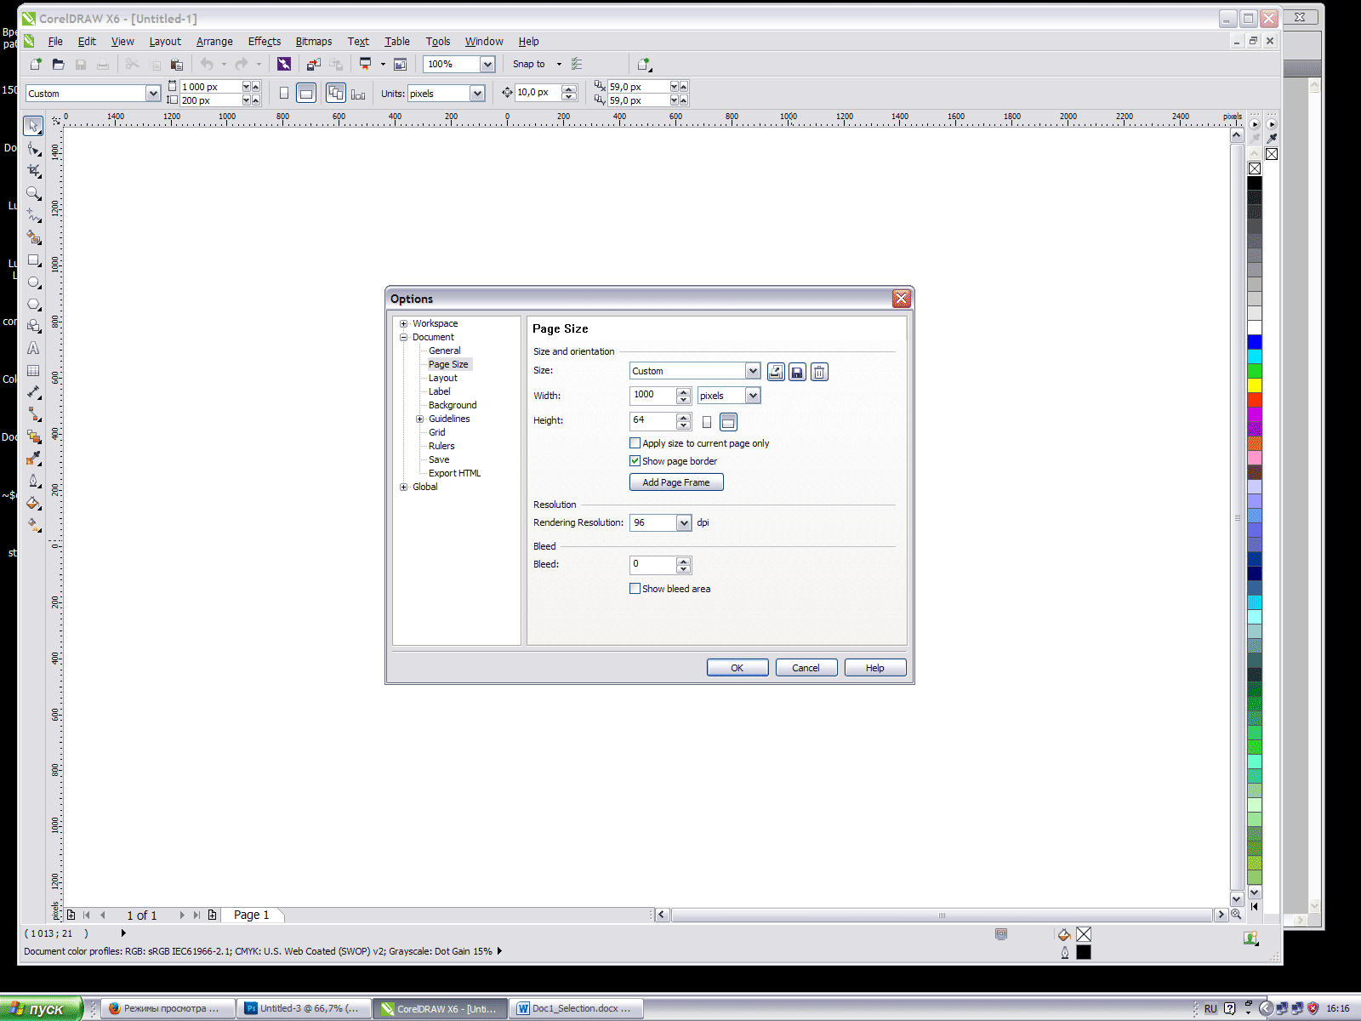This screenshot has height=1021, width=1361.
Task: Select the Outline Pen tool
Action: (x=33, y=481)
